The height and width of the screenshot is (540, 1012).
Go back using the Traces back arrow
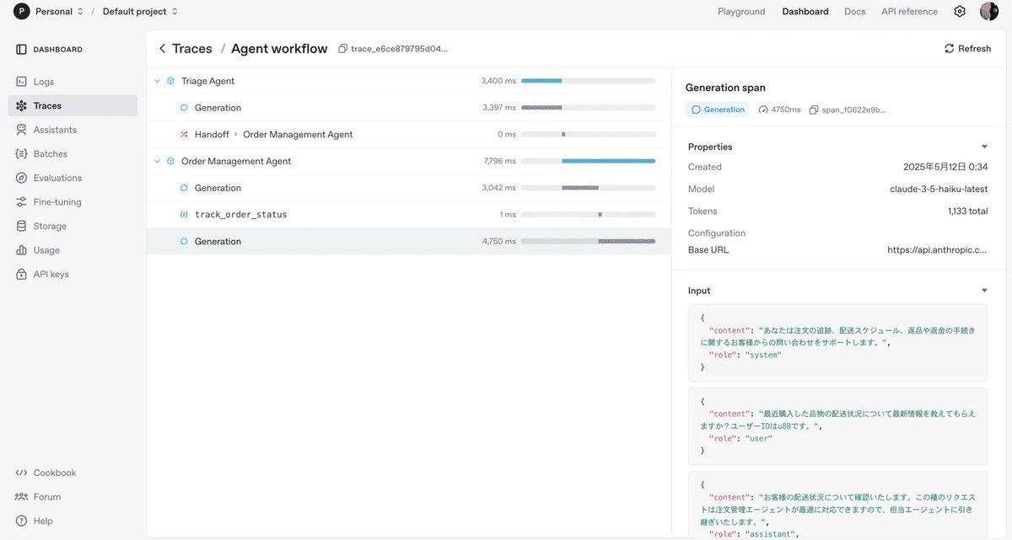162,49
